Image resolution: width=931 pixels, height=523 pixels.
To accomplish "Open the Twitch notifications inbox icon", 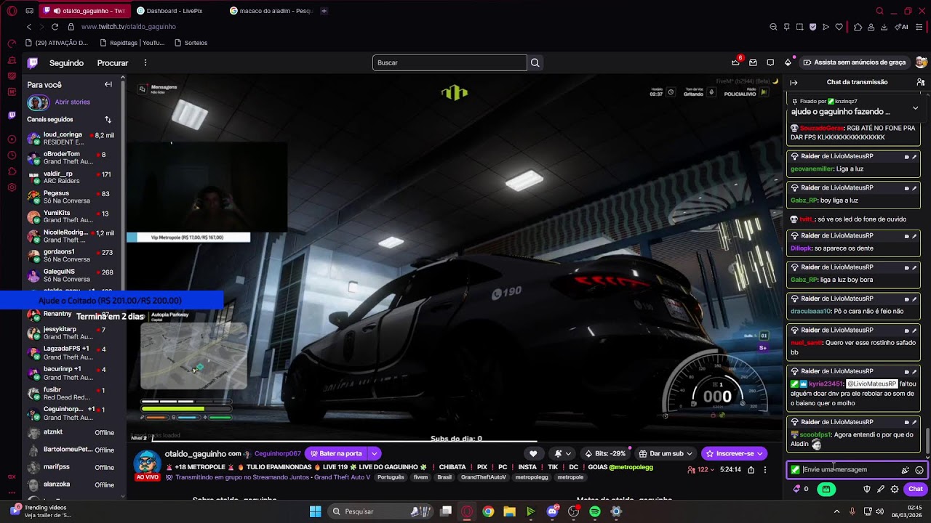I will 753,62.
